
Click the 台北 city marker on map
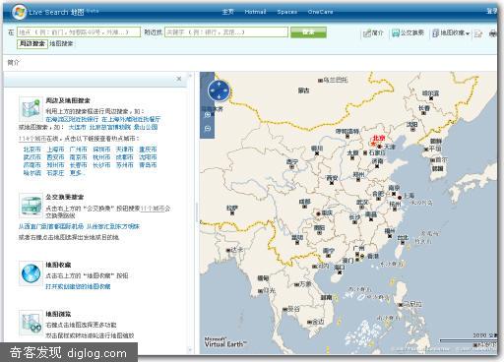click(403, 243)
